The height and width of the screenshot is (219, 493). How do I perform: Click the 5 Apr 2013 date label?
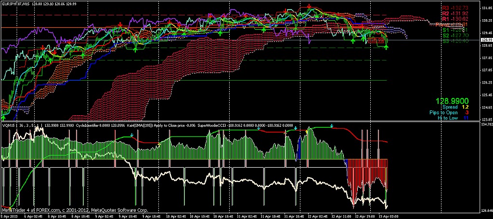(10, 217)
